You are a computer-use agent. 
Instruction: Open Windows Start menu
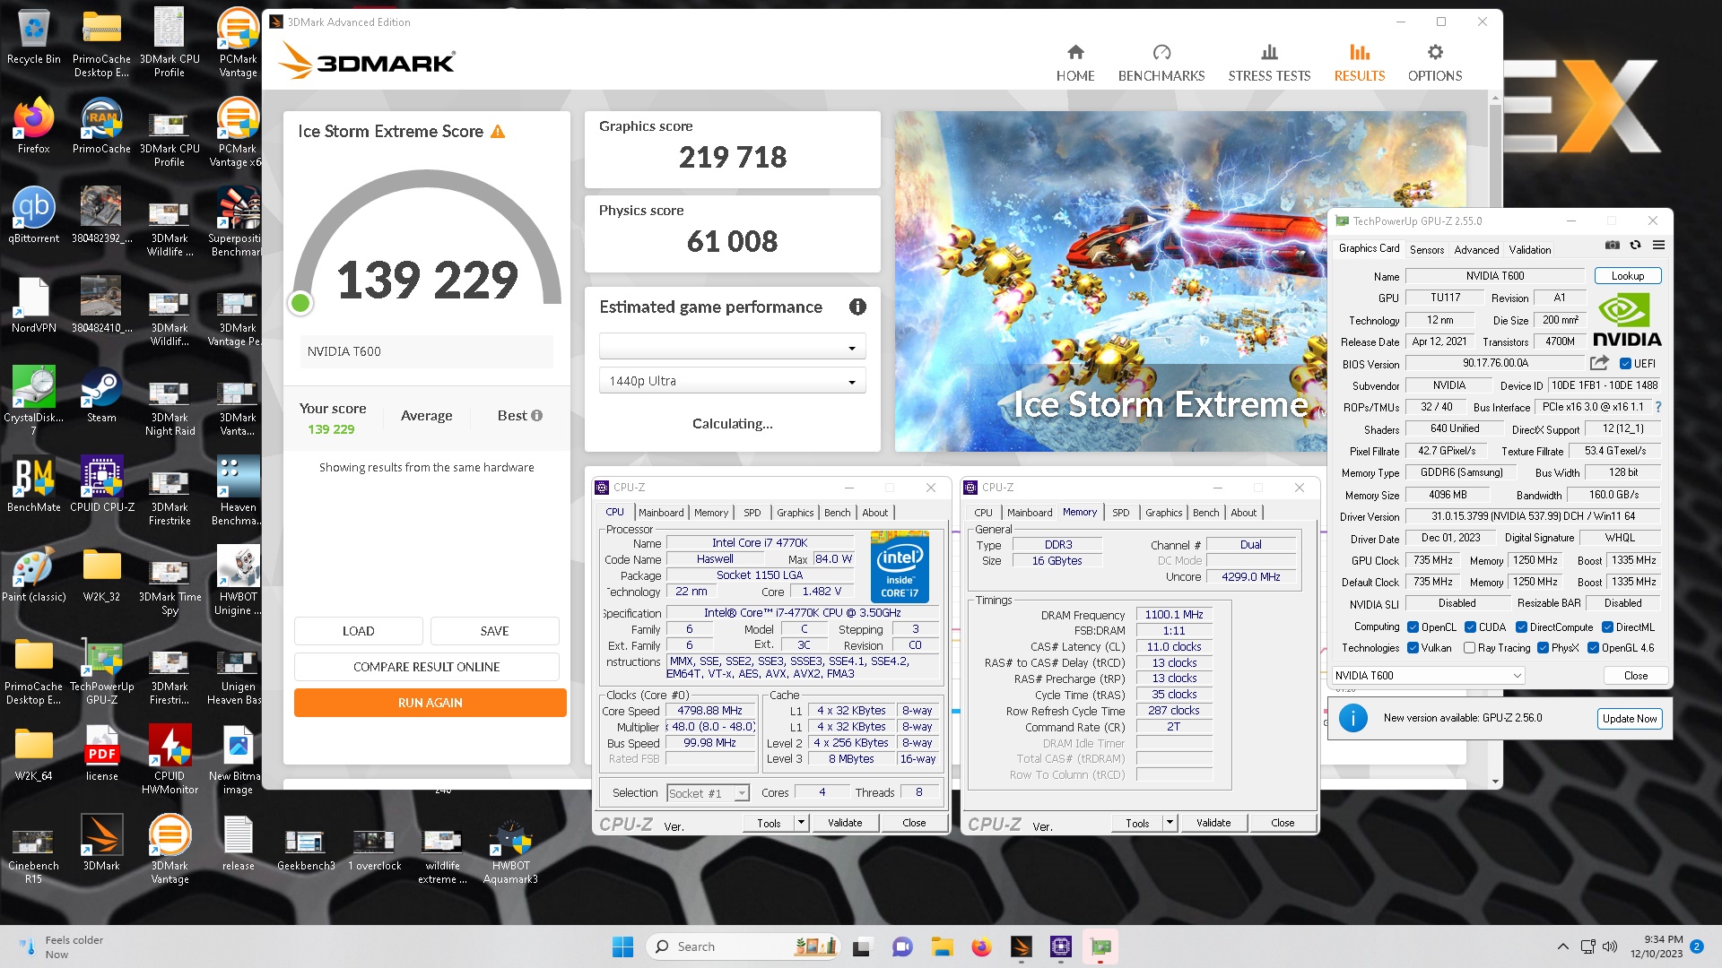coord(622,946)
